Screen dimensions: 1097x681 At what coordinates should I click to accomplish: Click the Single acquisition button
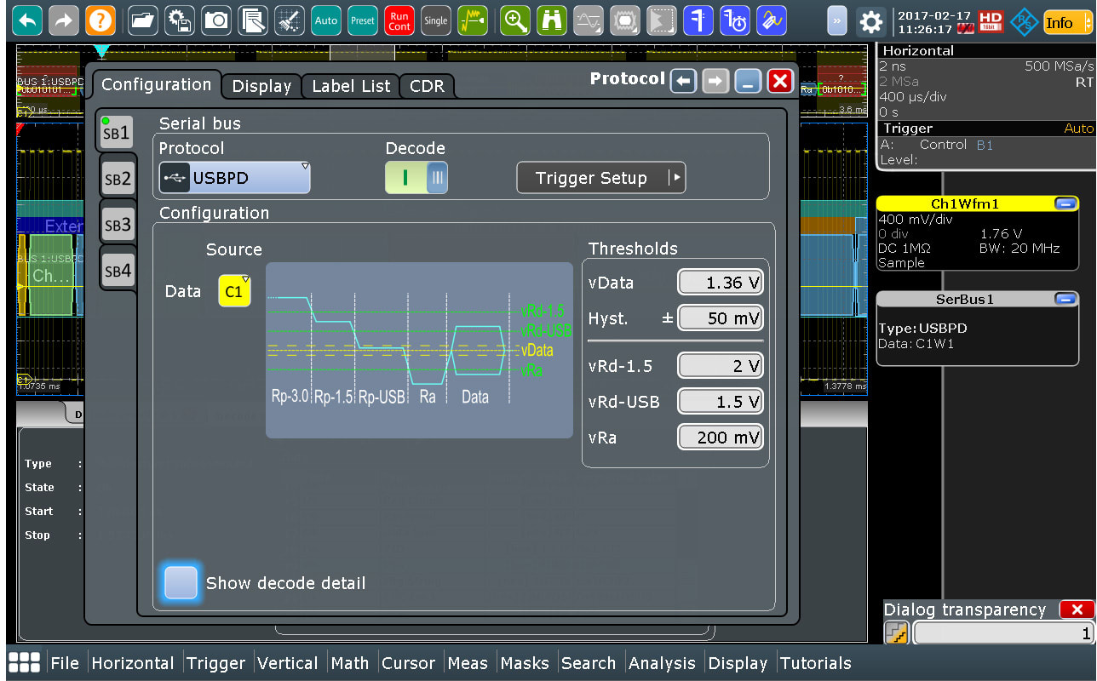436,20
